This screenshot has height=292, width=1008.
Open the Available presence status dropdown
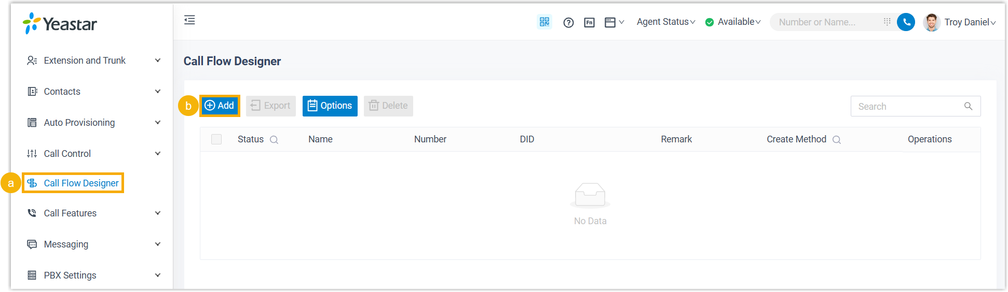click(733, 22)
